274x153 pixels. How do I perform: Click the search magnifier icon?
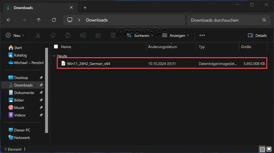pos(264,20)
